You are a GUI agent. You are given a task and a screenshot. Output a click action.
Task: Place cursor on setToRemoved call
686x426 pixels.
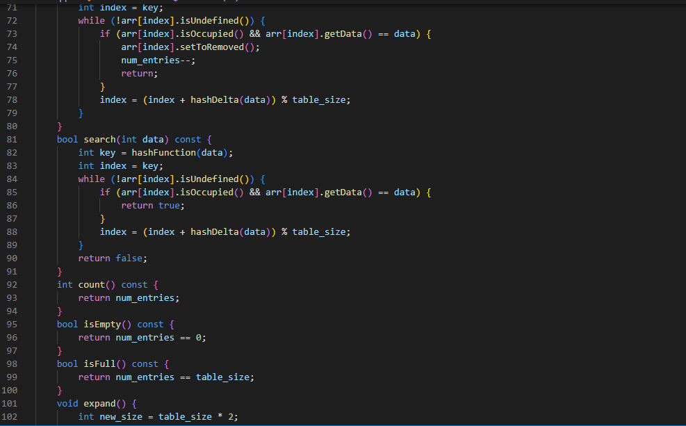click(212, 47)
